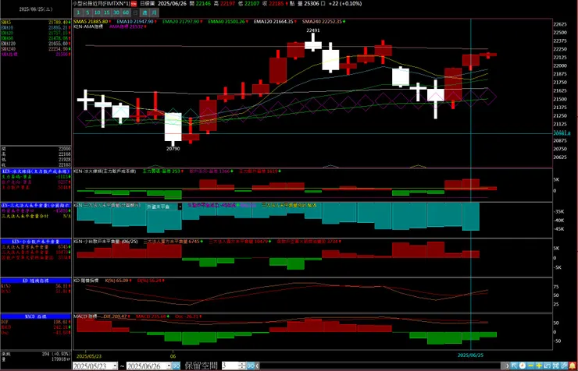
Task: Switch chart to 30-minute period
Action: pos(116,12)
